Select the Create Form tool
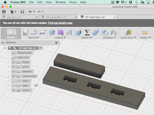This screenshot has height=115, width=154. [61, 32]
